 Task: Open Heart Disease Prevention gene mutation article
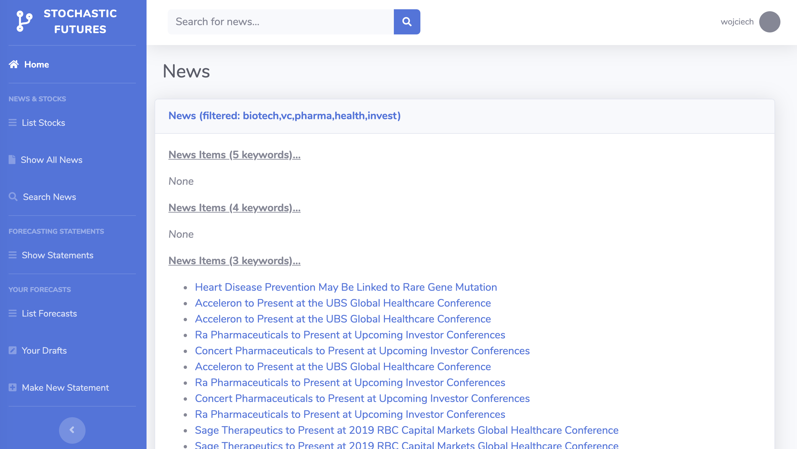tap(346, 287)
